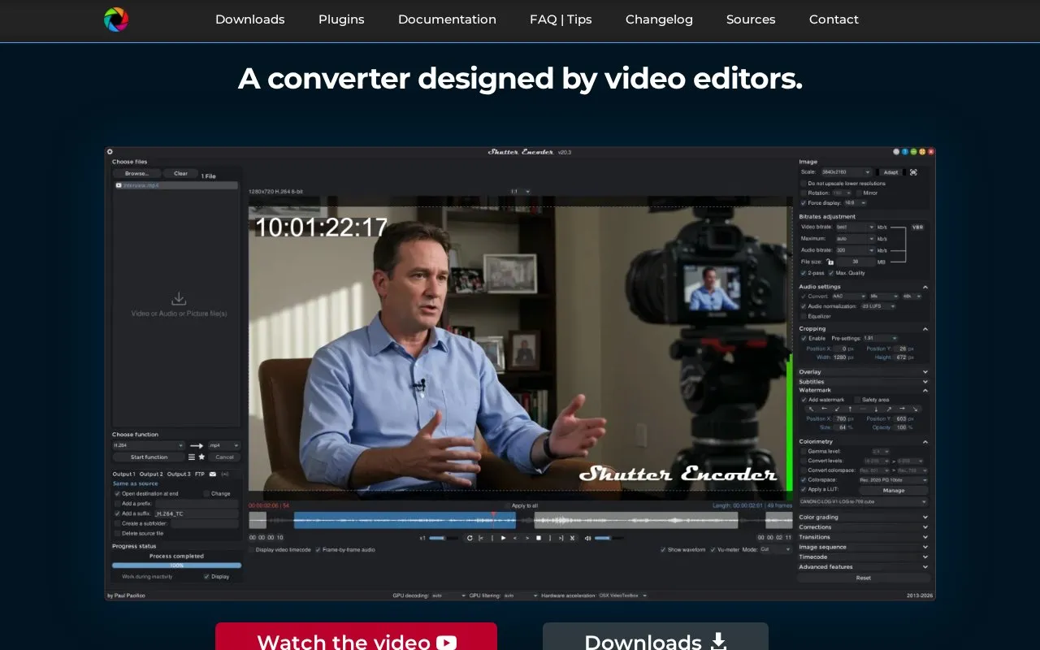The height and width of the screenshot is (650, 1040).
Task: Click the fullscreen frame icon beside Adapt
Action: coord(913,172)
